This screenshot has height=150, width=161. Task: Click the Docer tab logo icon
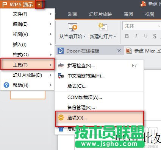click(61, 51)
